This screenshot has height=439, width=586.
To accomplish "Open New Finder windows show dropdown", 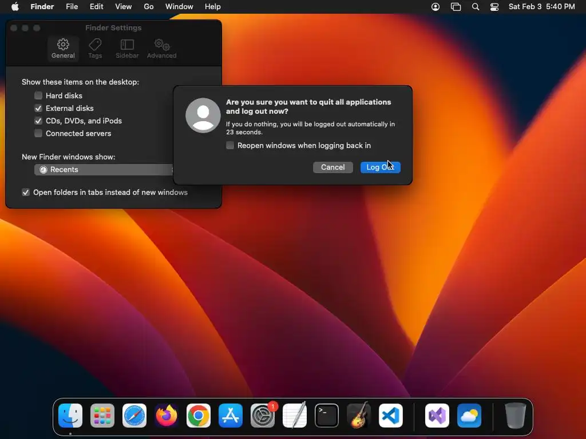I will tap(104, 169).
